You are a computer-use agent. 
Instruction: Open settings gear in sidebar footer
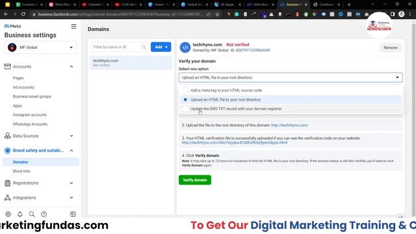tap(8, 214)
